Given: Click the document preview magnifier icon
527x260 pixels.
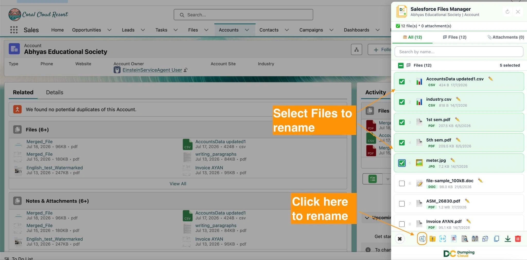Looking at the screenshot, I should coord(464,239).
